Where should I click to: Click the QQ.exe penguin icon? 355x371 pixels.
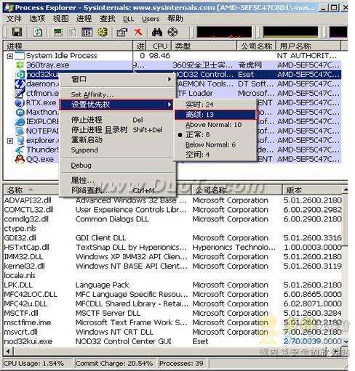pos(20,159)
